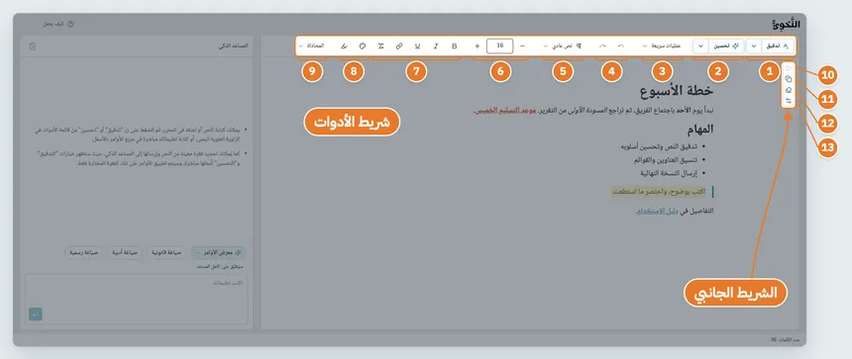Open the text color palette icon

pos(363,46)
